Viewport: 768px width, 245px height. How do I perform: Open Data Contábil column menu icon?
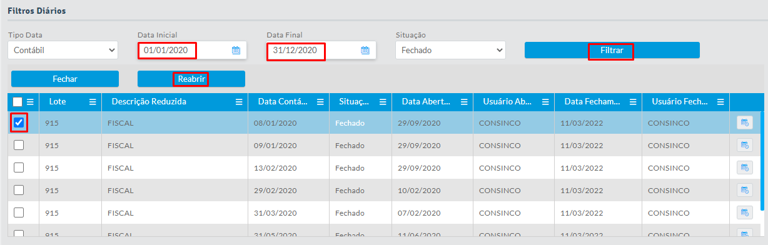(320, 102)
